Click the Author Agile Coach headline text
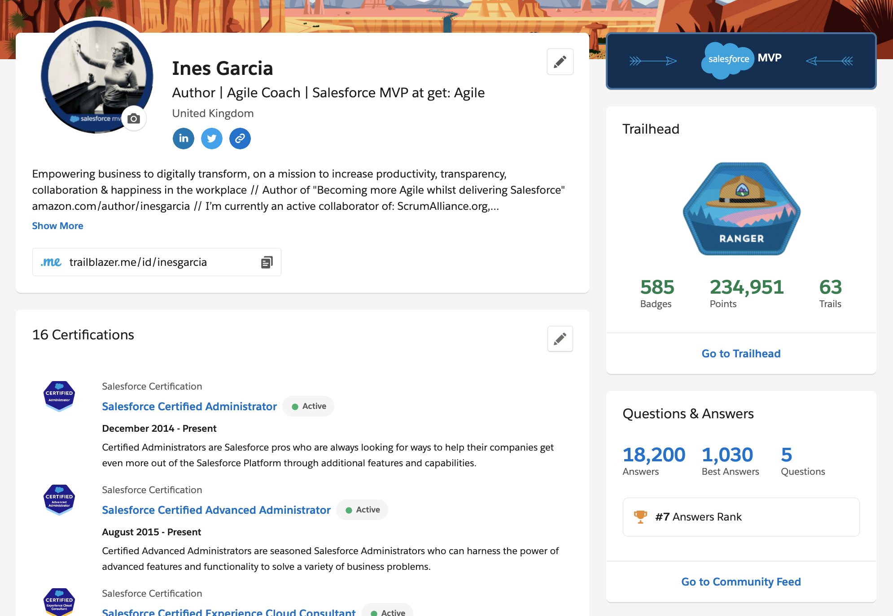This screenshot has width=893, height=616. coord(328,93)
